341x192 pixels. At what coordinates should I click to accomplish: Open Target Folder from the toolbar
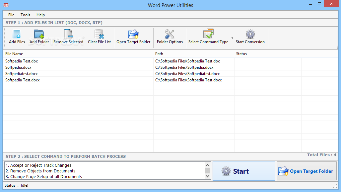point(133,37)
